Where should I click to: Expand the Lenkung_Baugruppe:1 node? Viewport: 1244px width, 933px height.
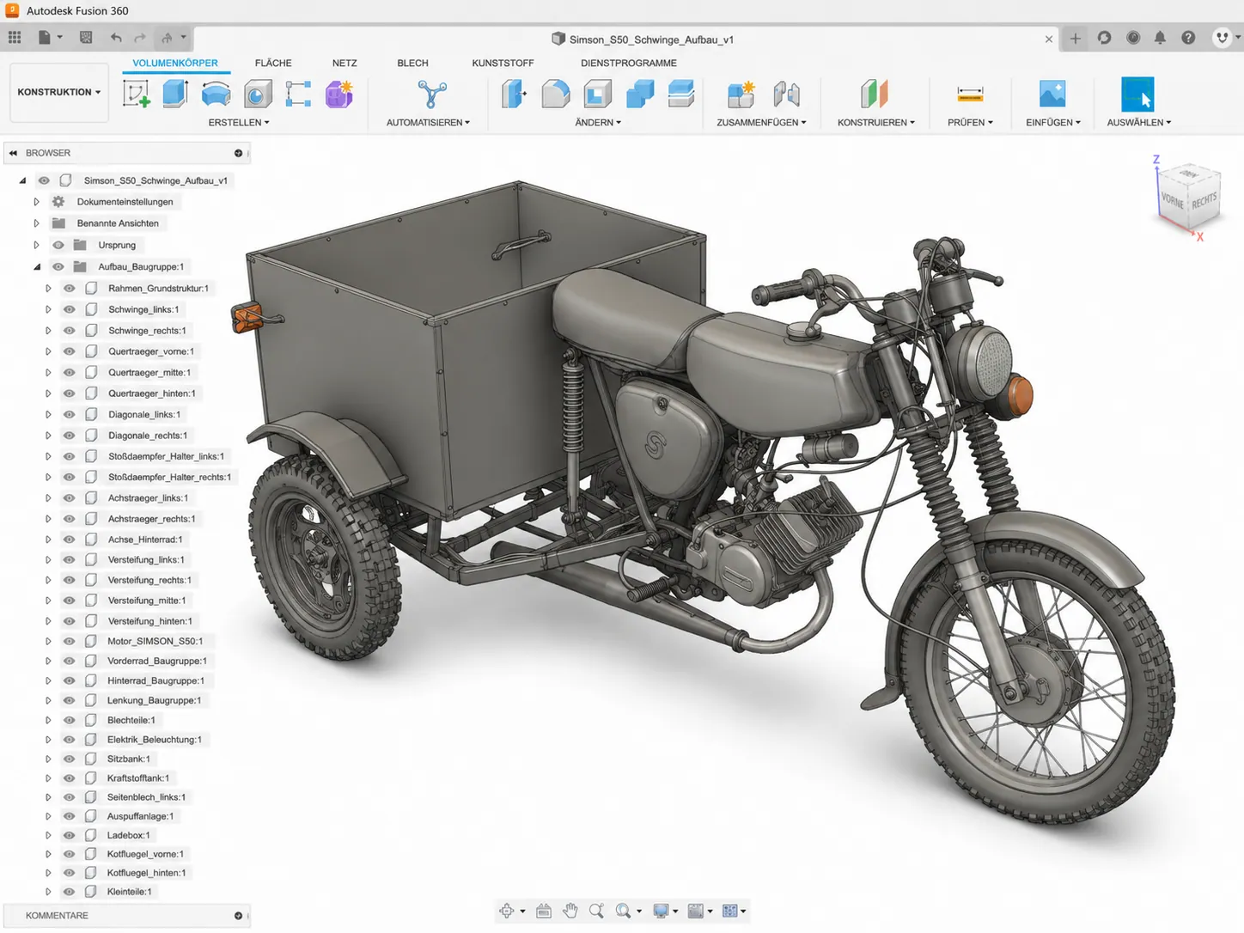click(x=48, y=700)
